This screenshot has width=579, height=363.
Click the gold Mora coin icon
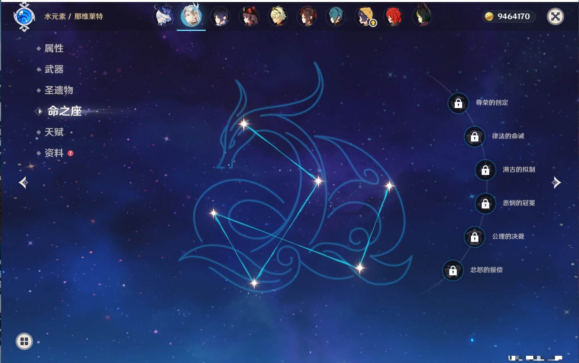pyautogui.click(x=489, y=16)
